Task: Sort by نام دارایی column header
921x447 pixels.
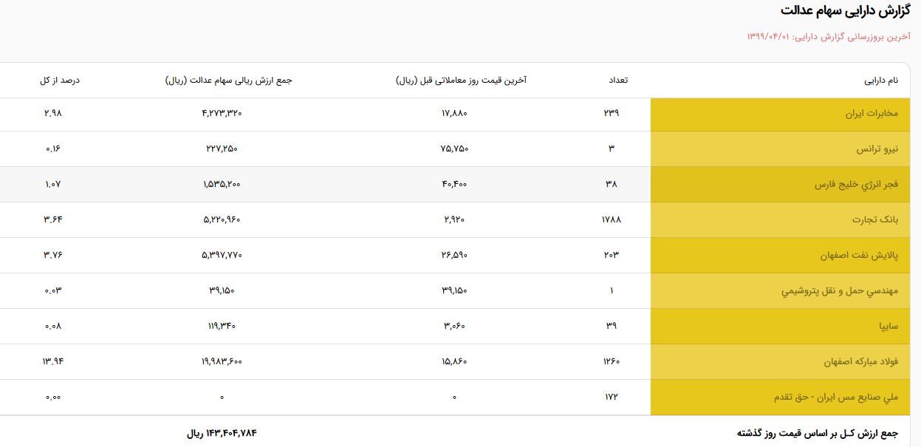Action: click(881, 80)
